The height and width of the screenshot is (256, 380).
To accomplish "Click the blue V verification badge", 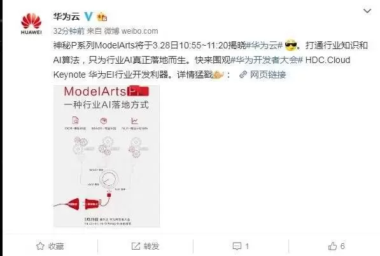I will click(88, 17).
